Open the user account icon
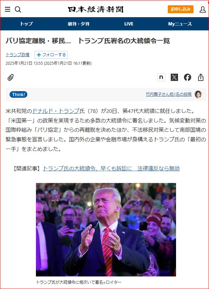The image size is (209, 289). [202, 9]
